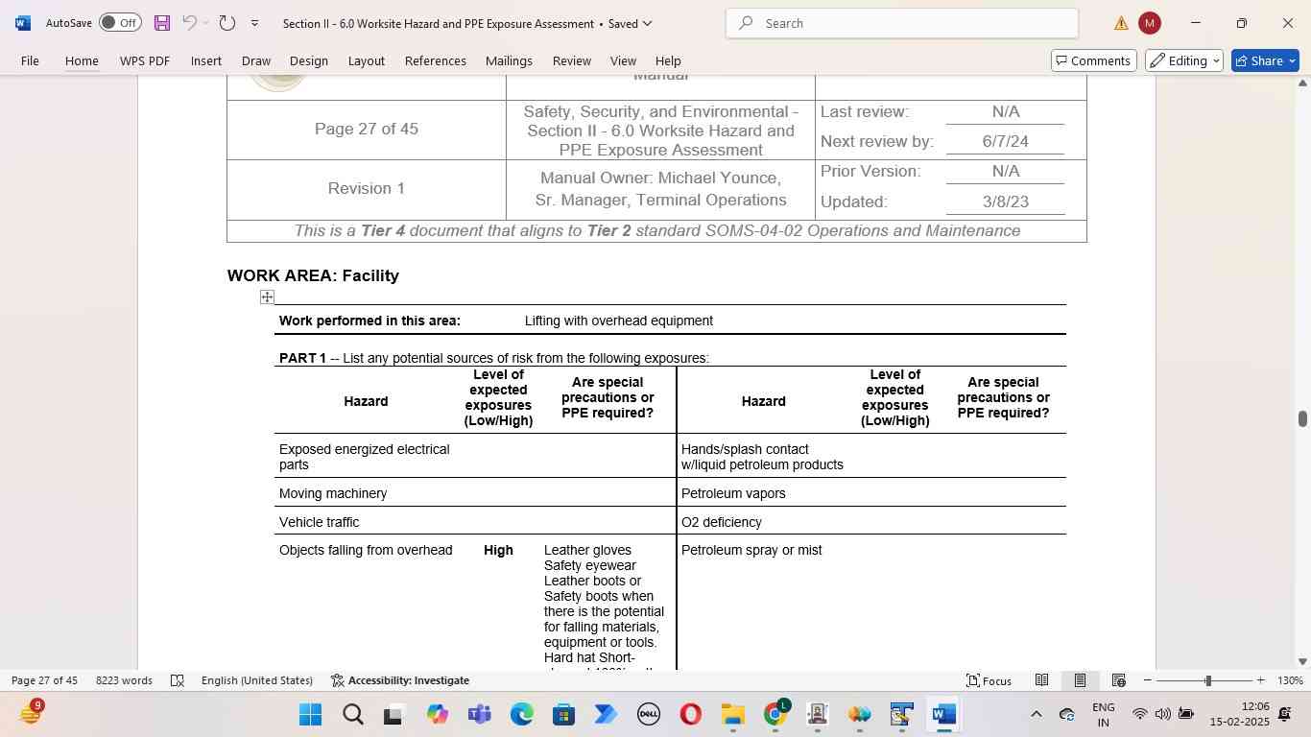Click 'Lifting with overhead equipment' text

[619, 321]
